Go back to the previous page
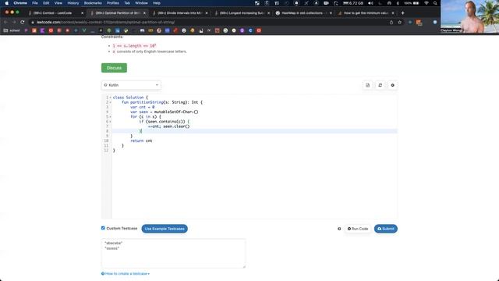 tap(5, 23)
